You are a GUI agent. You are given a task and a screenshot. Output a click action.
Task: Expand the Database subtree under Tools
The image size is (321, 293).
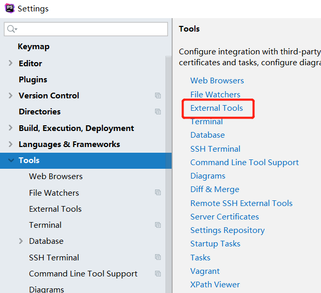click(21, 241)
